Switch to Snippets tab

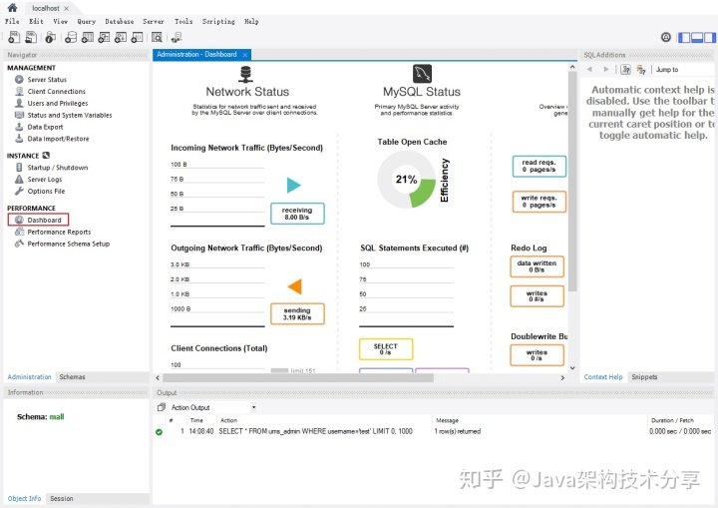tap(644, 377)
